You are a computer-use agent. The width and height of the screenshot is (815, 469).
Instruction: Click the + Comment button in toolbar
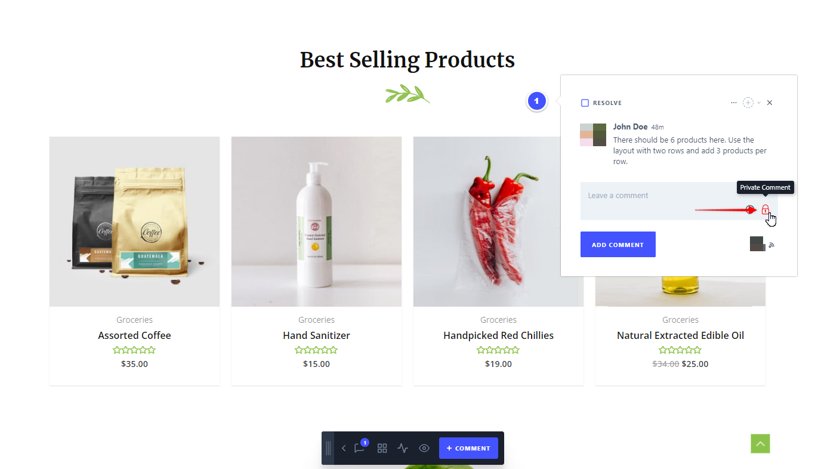click(x=468, y=448)
